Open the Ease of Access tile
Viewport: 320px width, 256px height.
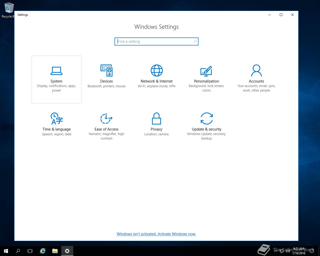(106, 127)
